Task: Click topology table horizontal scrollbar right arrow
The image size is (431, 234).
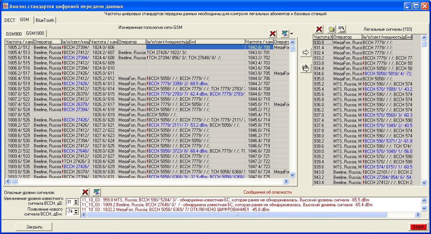Action: click(x=286, y=181)
